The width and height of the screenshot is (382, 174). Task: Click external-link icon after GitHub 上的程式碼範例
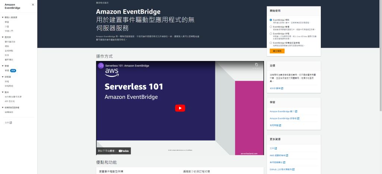click(293, 169)
